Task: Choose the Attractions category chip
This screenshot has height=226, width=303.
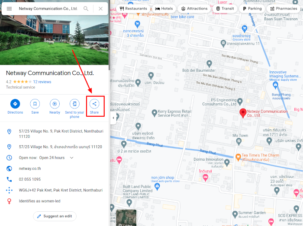Action: (194, 9)
